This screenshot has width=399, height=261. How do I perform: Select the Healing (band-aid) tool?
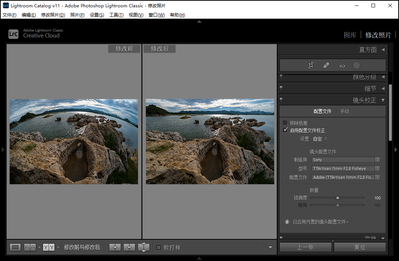(x=326, y=65)
